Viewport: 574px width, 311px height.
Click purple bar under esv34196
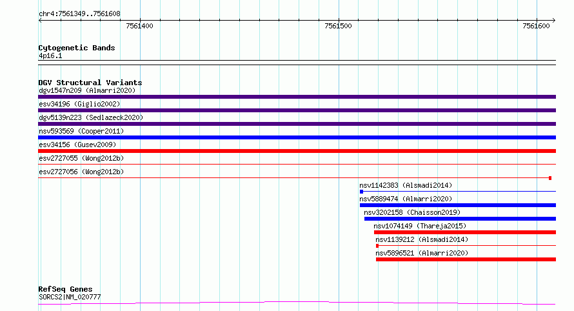[x=297, y=110]
